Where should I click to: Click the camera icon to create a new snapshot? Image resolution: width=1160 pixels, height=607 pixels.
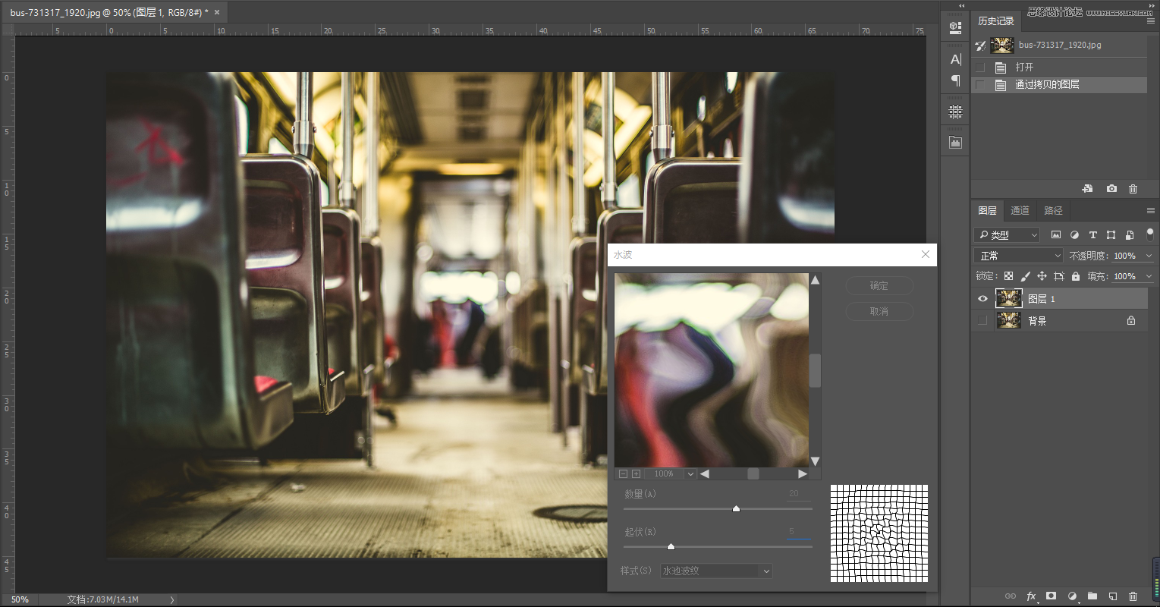1111,189
